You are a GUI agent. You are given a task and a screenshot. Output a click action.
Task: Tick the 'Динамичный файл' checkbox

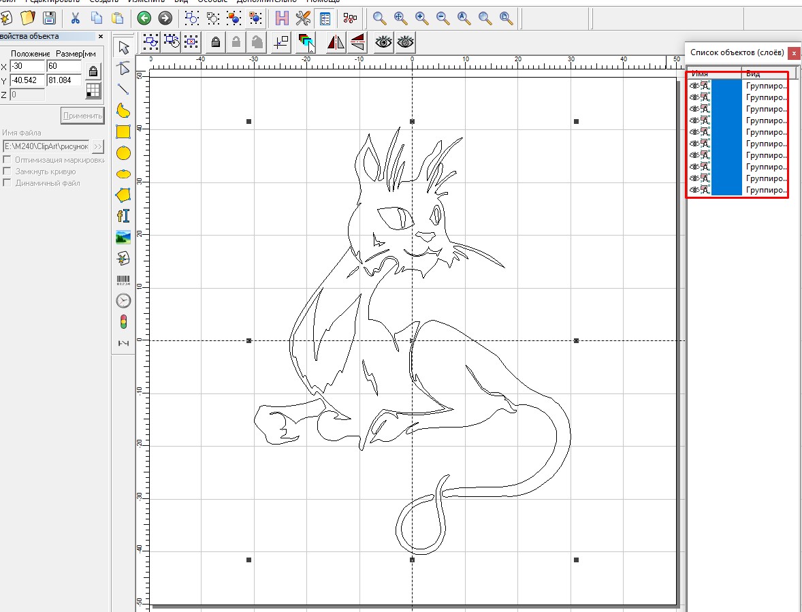[x=7, y=183]
